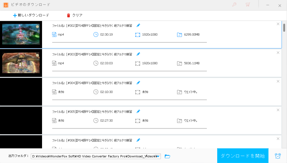Image resolution: width=287 pixels, height=163 pixels.
Task: Click the vertical scrollbar thumb
Action: pyautogui.click(x=284, y=28)
